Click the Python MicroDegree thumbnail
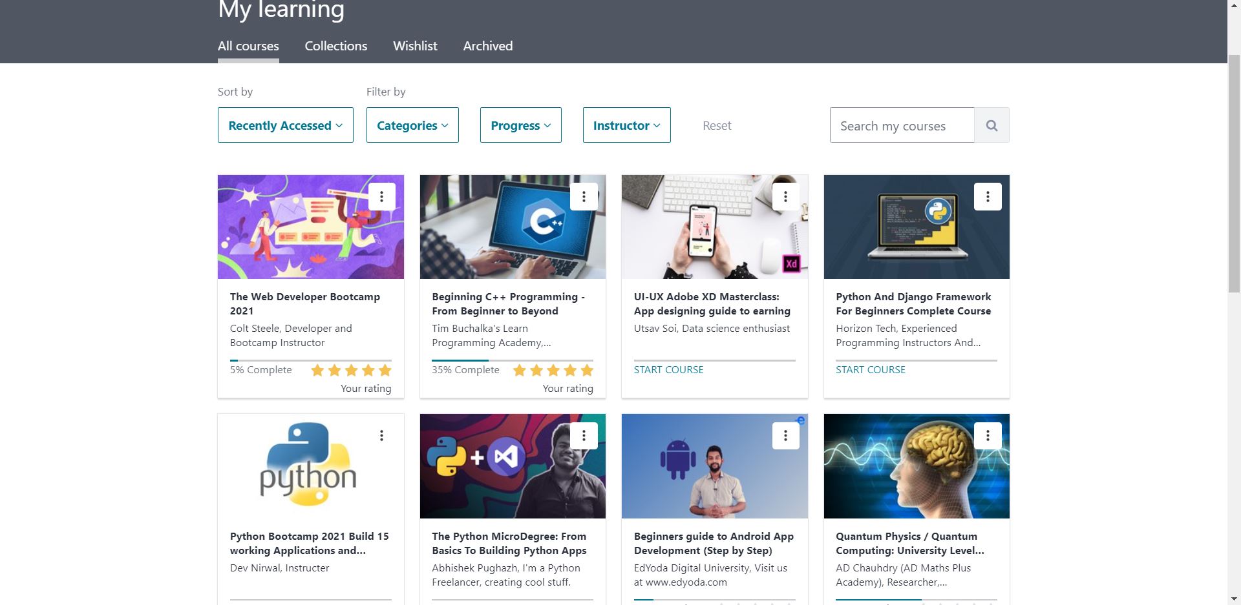 pyautogui.click(x=513, y=466)
